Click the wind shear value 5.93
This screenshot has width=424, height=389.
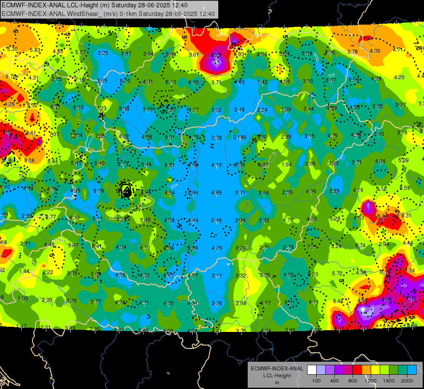(239, 54)
